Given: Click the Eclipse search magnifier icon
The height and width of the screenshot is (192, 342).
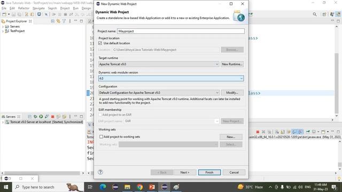Looking at the screenshot, I should pos(315,14).
